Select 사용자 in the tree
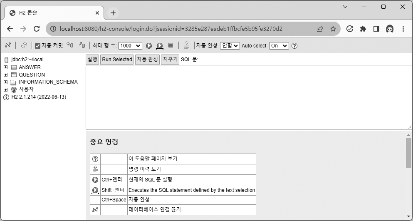Screen dimensions: 413x221 [x=26, y=89]
